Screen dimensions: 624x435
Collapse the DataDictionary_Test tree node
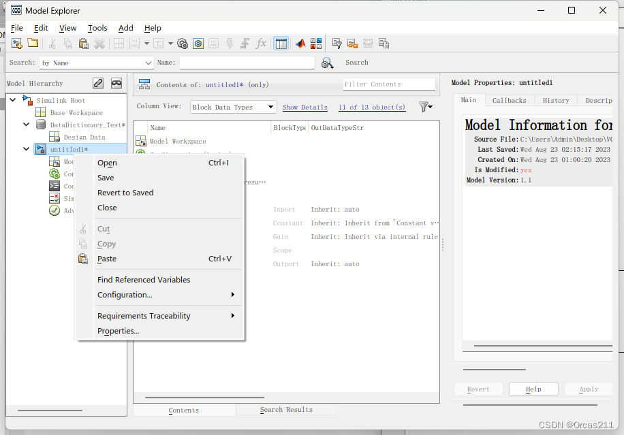pyautogui.click(x=27, y=125)
